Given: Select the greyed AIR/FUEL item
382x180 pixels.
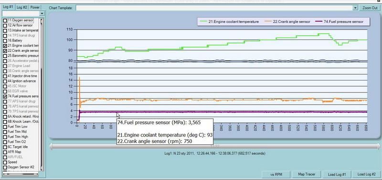Looking at the screenshot, I should [15, 157].
